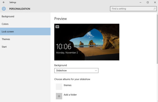Click the Personalization gear icon
Viewport: 158px width, 102px height.
click(4, 9)
